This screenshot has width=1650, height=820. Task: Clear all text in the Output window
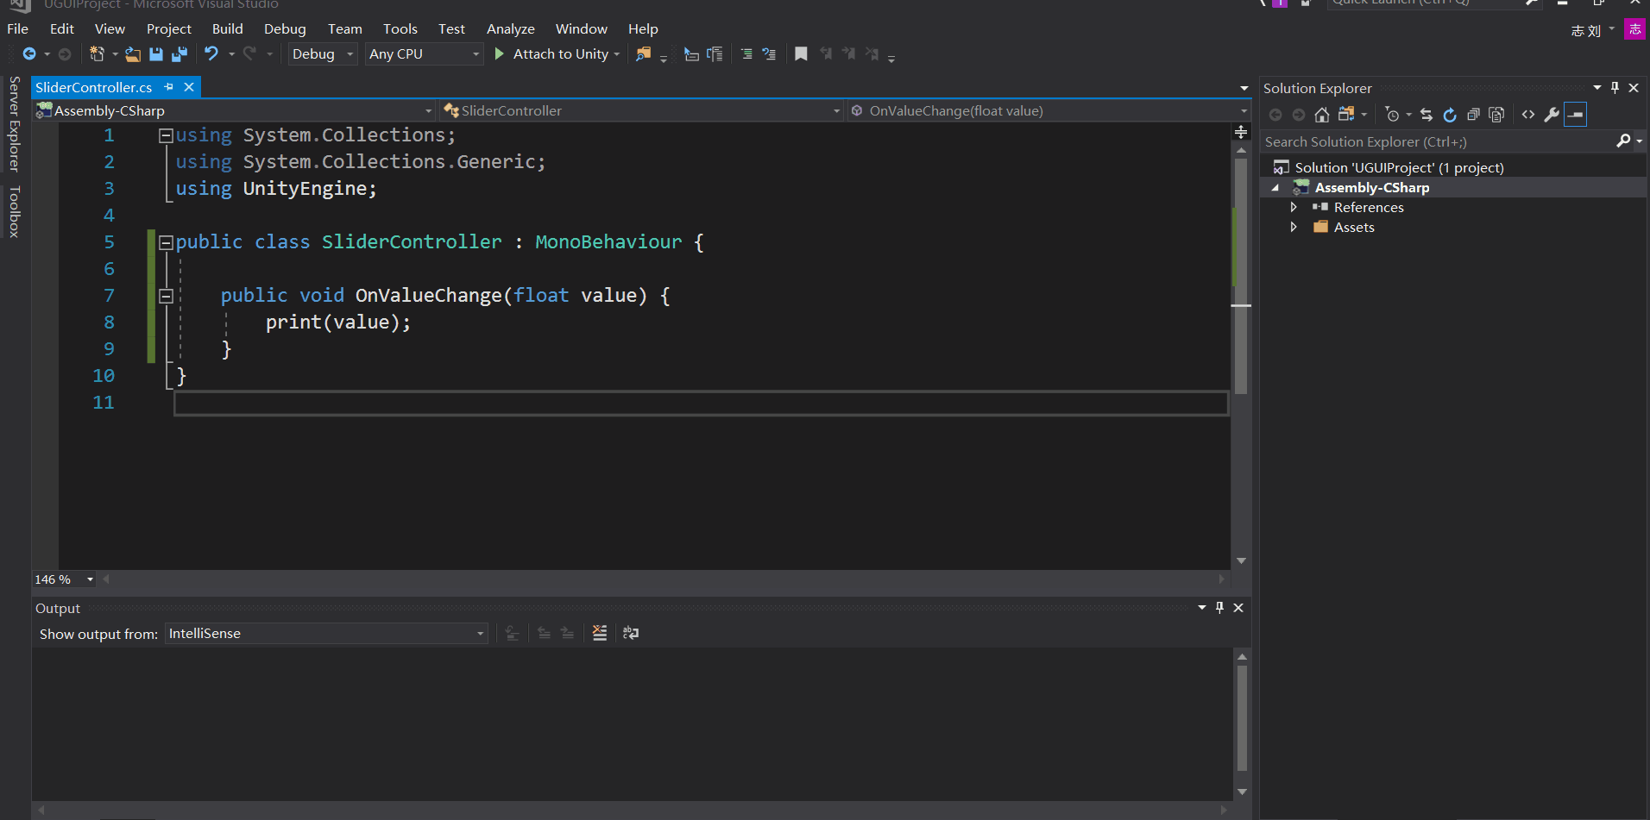tap(600, 633)
